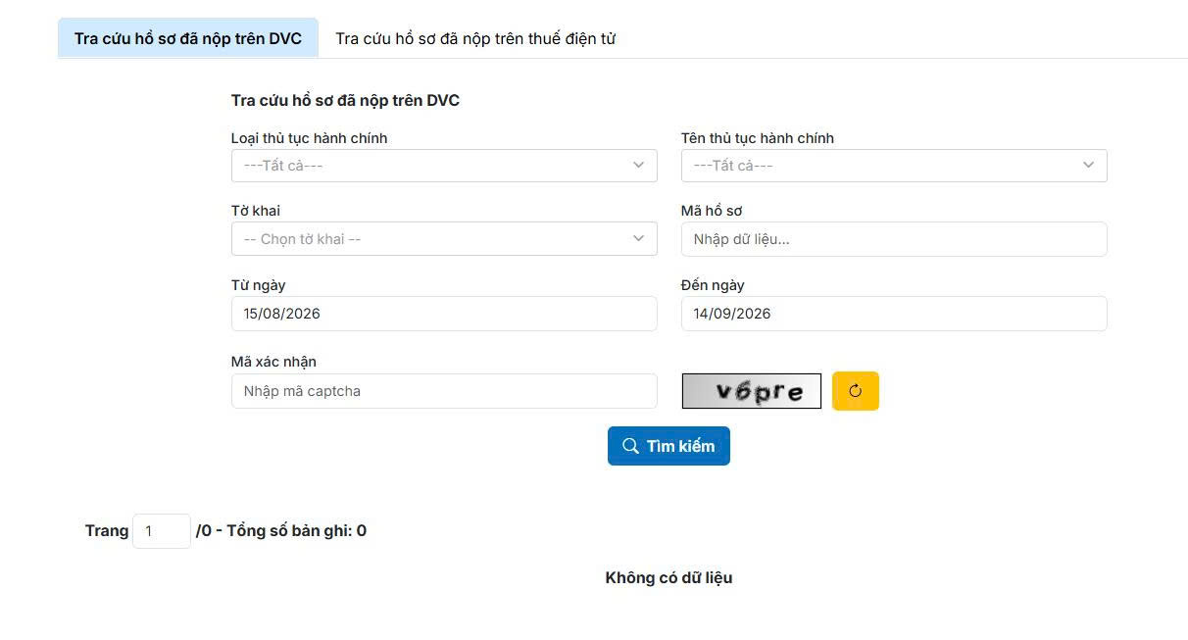1188x640 pixels.
Task: Switch to Tra cứu hồ sơ thuế điện tử tab
Action: coord(475,38)
